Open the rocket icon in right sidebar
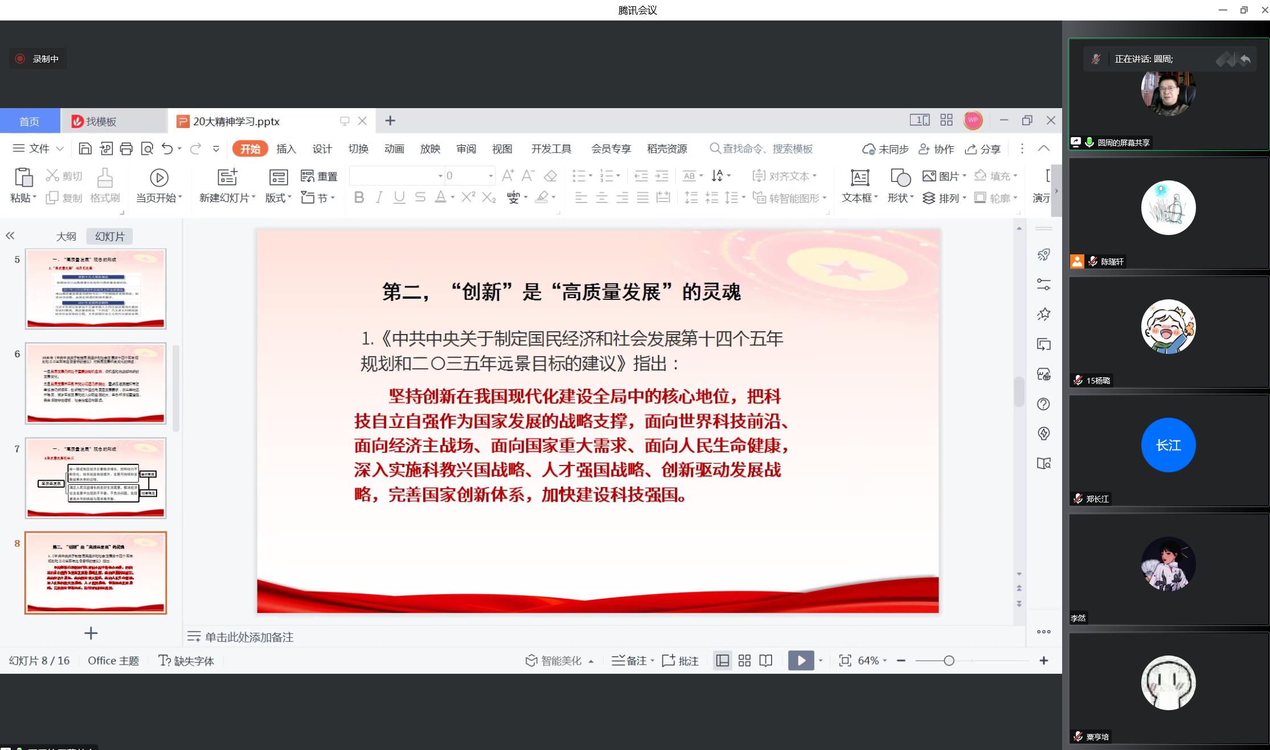 click(x=1043, y=254)
